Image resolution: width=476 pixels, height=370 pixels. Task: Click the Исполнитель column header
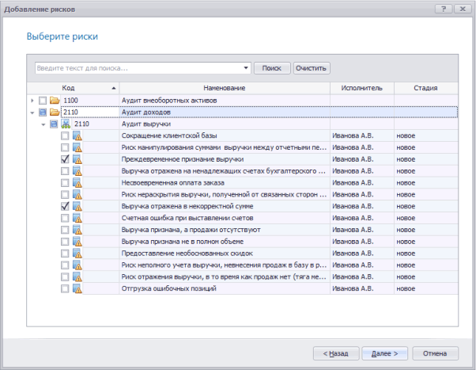(362, 88)
